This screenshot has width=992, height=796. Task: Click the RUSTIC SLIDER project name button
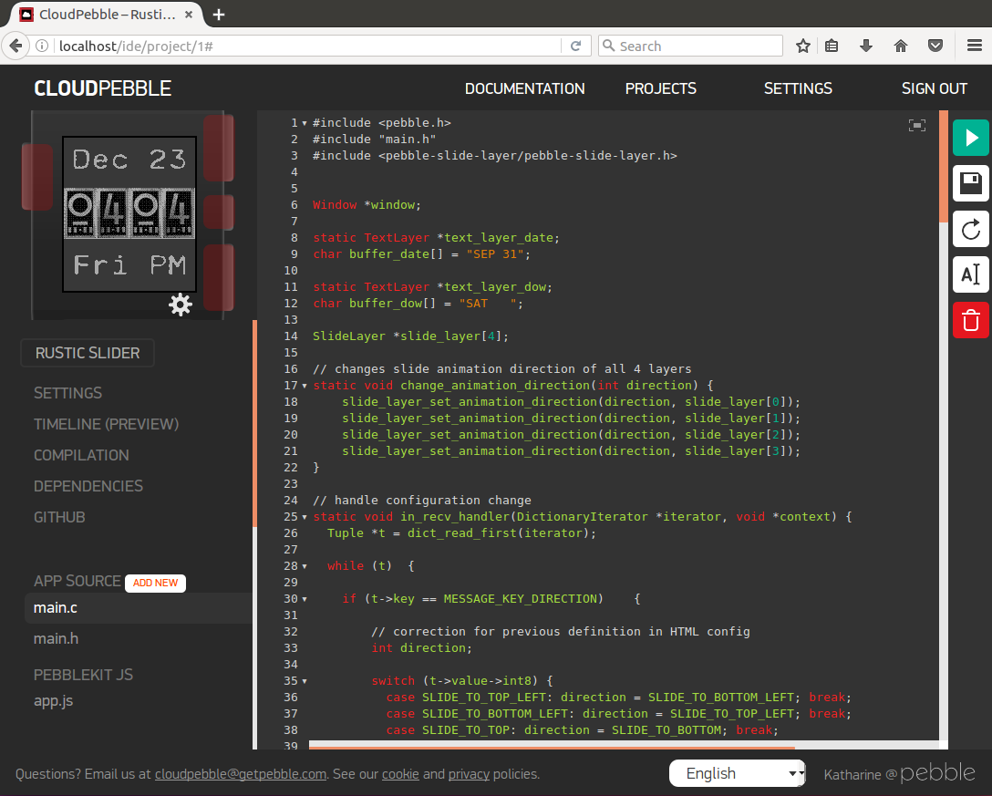point(88,353)
